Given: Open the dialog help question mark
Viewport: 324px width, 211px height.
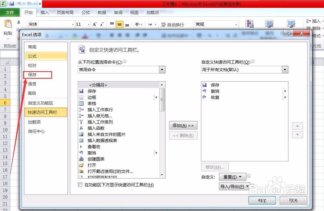Looking at the screenshot, I should click(x=289, y=33).
